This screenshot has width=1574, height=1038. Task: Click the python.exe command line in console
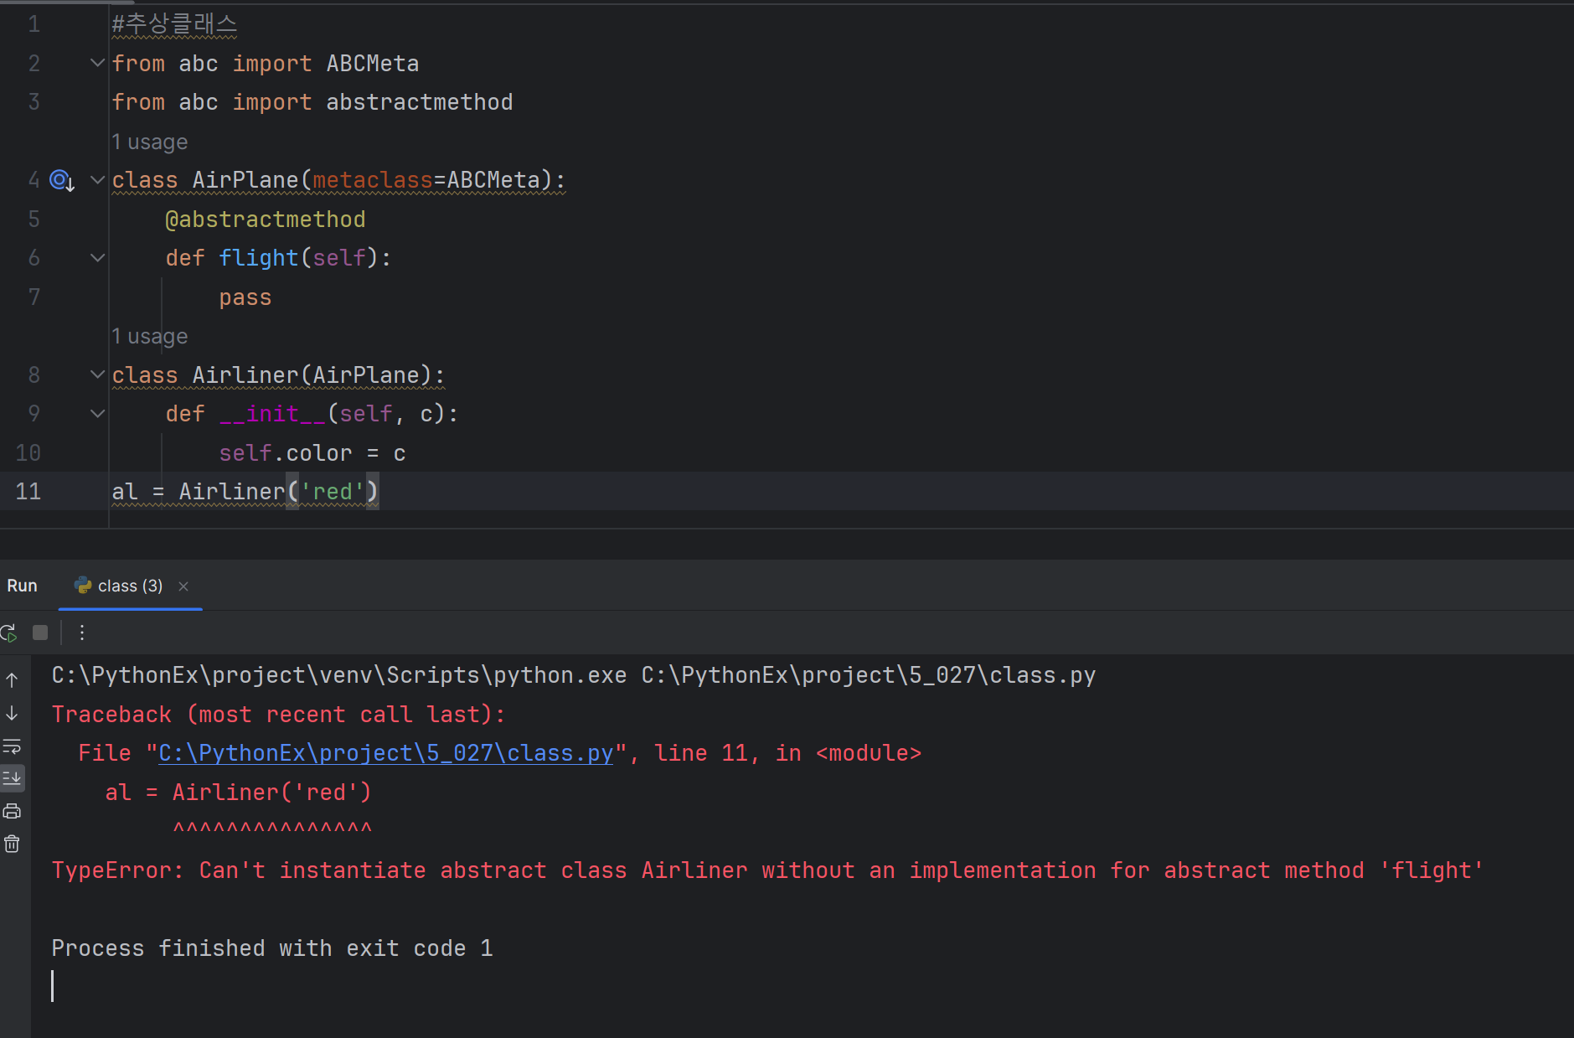(574, 675)
